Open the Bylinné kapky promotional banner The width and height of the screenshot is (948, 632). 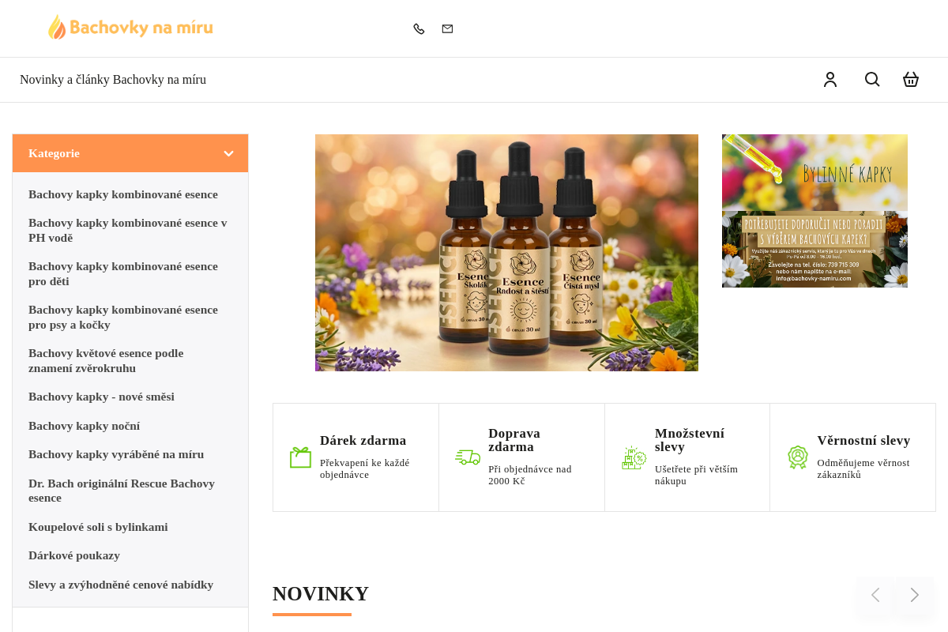click(x=814, y=211)
